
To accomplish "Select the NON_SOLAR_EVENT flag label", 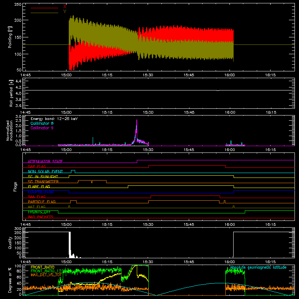I will click(45, 172).
